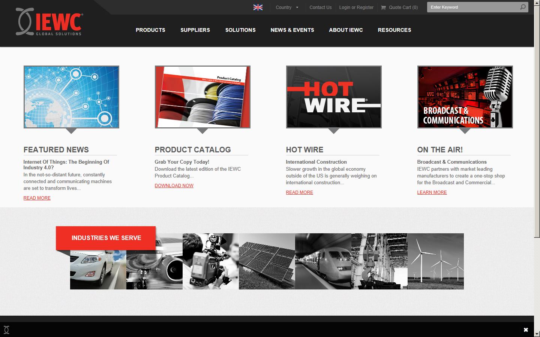This screenshot has height=337, width=540.
Task: Click LEARN MORE under On The Air
Action: click(432, 192)
